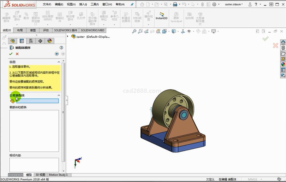Image resolution: width=286 pixels, height=182 pixels.
Task: Click the Print icon in the title bar
Action: click(175, 4)
